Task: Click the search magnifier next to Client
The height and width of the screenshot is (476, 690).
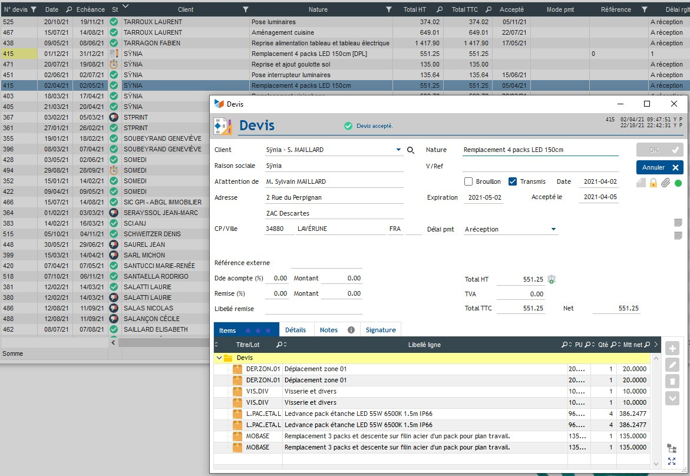Action: pos(411,150)
